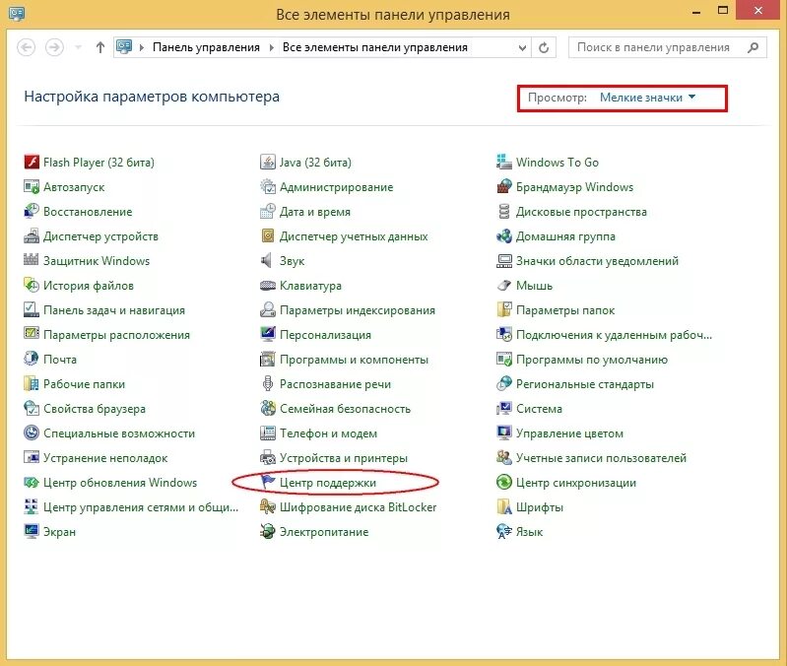
Task: Open the Центр поддержки flag icon
Action: click(268, 482)
